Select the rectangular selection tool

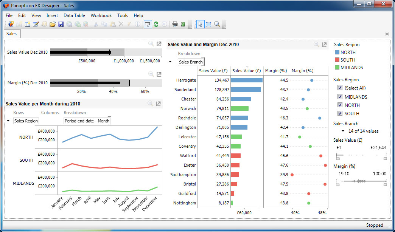pyautogui.click(x=208, y=24)
